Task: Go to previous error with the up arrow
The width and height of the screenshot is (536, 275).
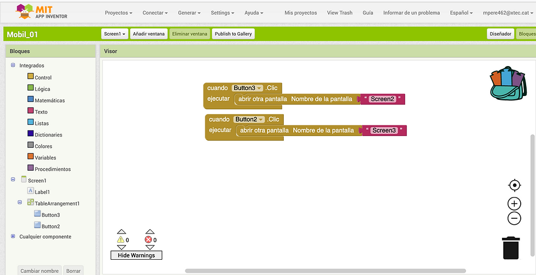Action: tap(150, 232)
